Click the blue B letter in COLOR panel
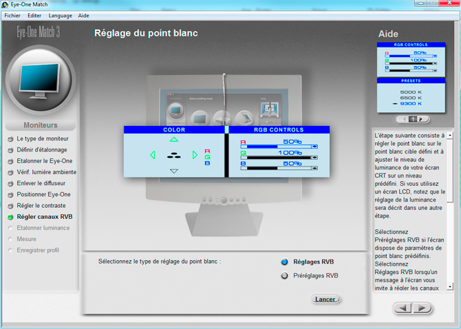This screenshot has width=461, height=329. click(x=207, y=163)
